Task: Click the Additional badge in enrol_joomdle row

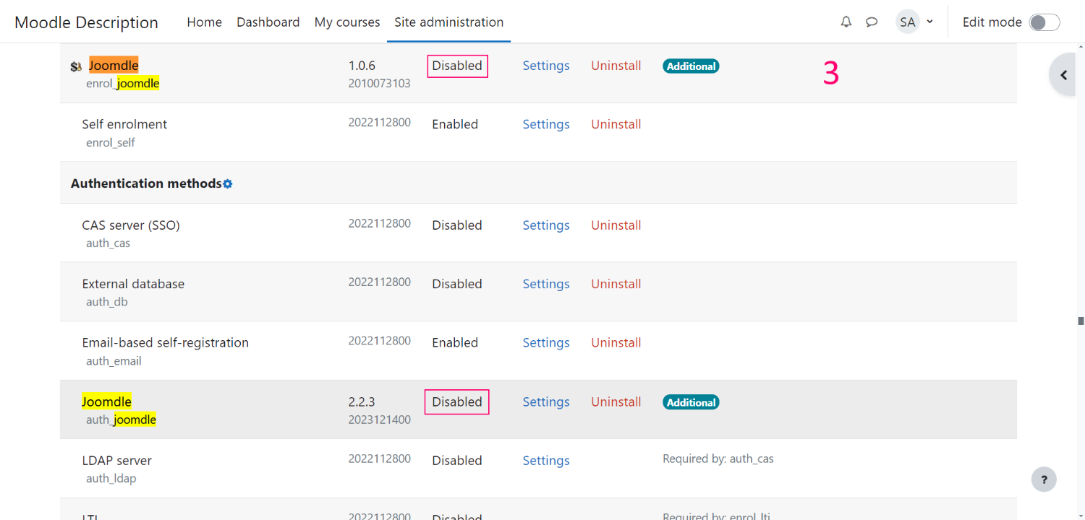Action: 691,66
